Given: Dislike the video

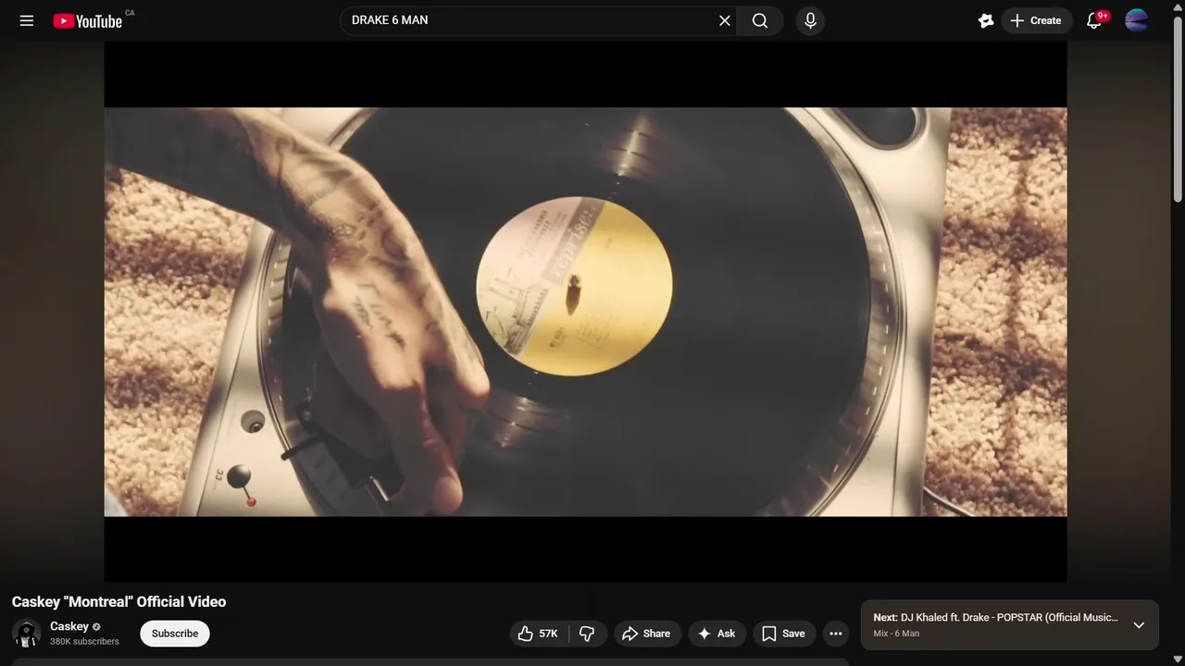Looking at the screenshot, I should click(x=587, y=634).
